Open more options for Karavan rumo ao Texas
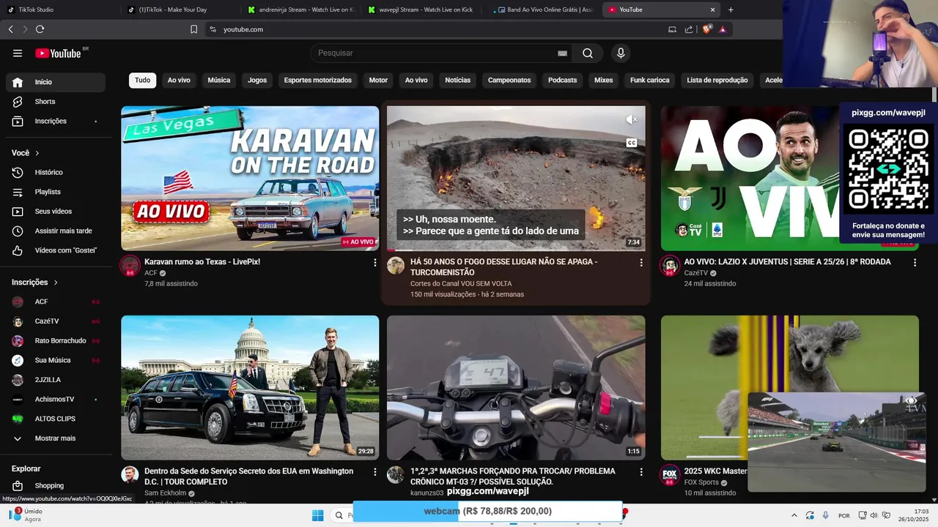The height and width of the screenshot is (527, 938). (x=375, y=262)
